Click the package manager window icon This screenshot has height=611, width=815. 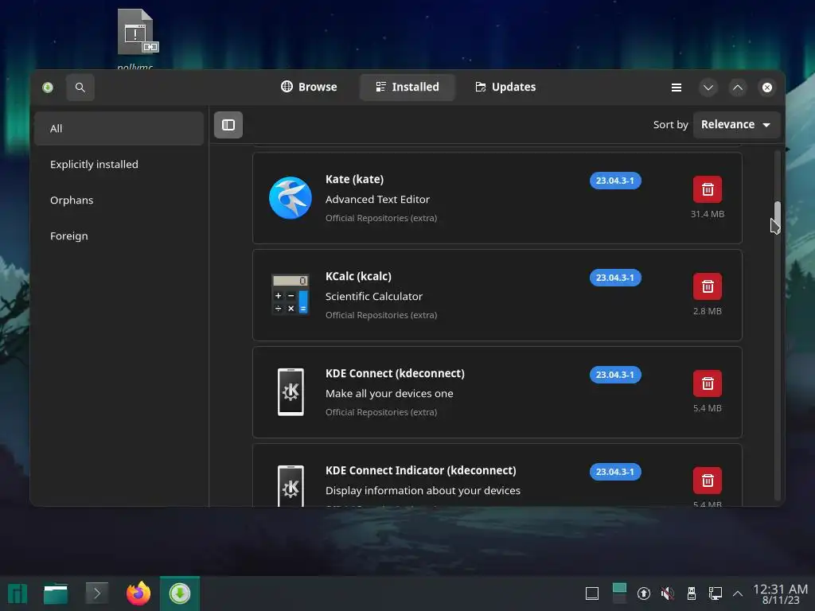(x=48, y=88)
